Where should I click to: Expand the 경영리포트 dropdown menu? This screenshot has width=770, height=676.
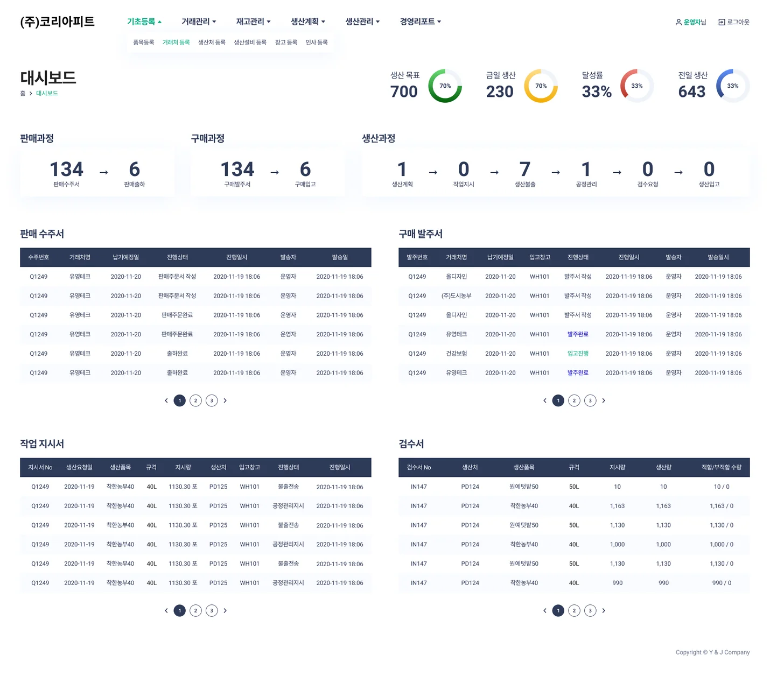[x=421, y=22]
